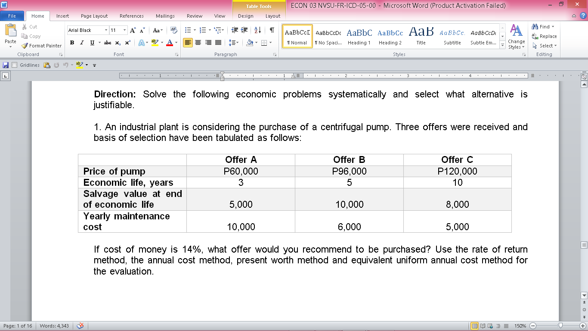This screenshot has width=588, height=331.
Task: Check spelling via proofing error status icon
Action: pos(79,326)
